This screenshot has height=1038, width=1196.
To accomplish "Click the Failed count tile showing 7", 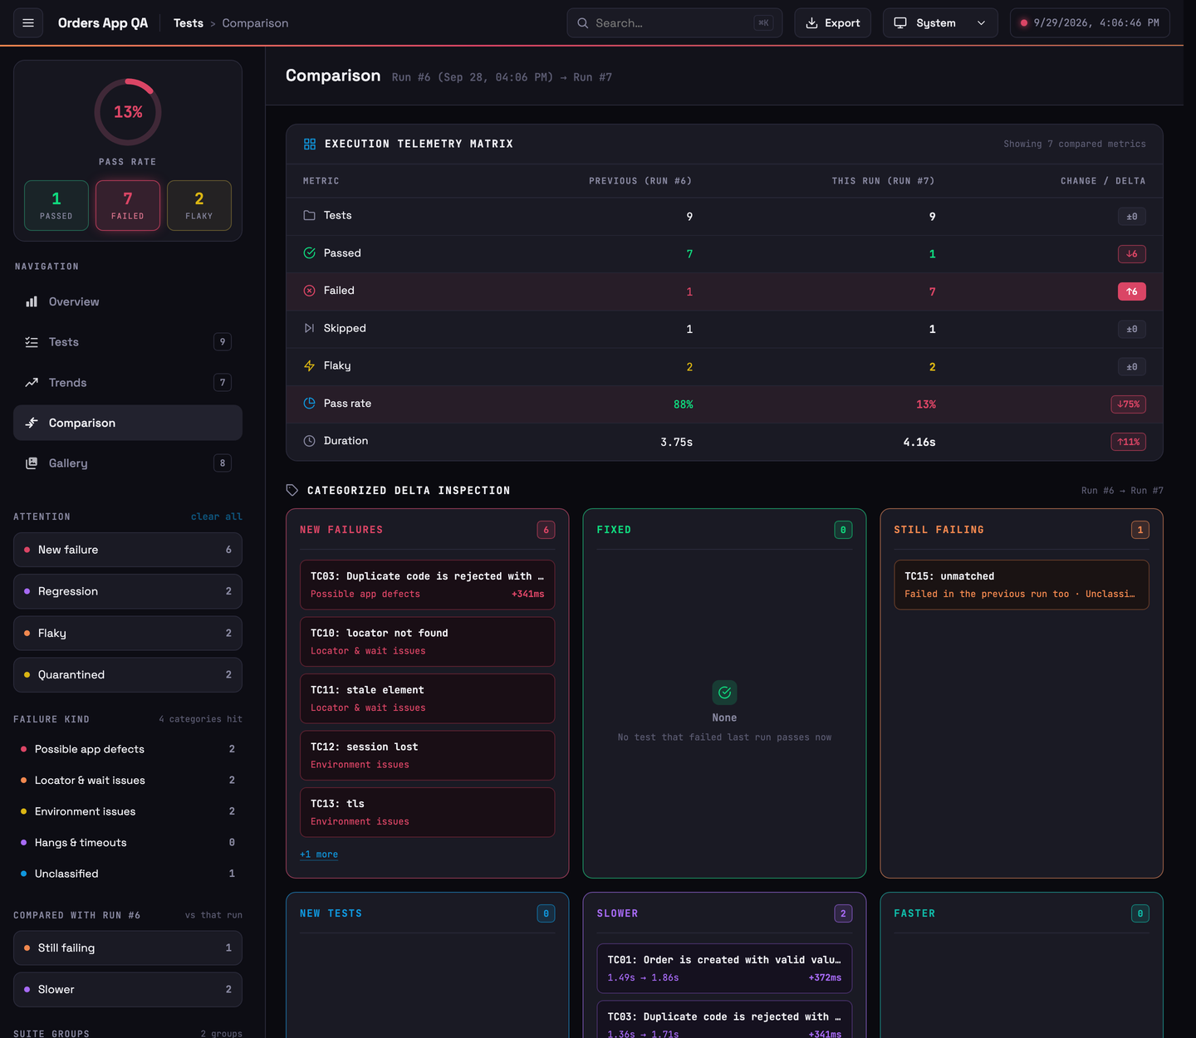I will click(128, 205).
